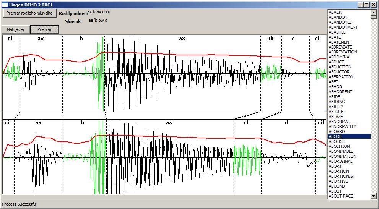Click the Nahravej record button
The width and height of the screenshot is (379, 209).
coord(15,29)
